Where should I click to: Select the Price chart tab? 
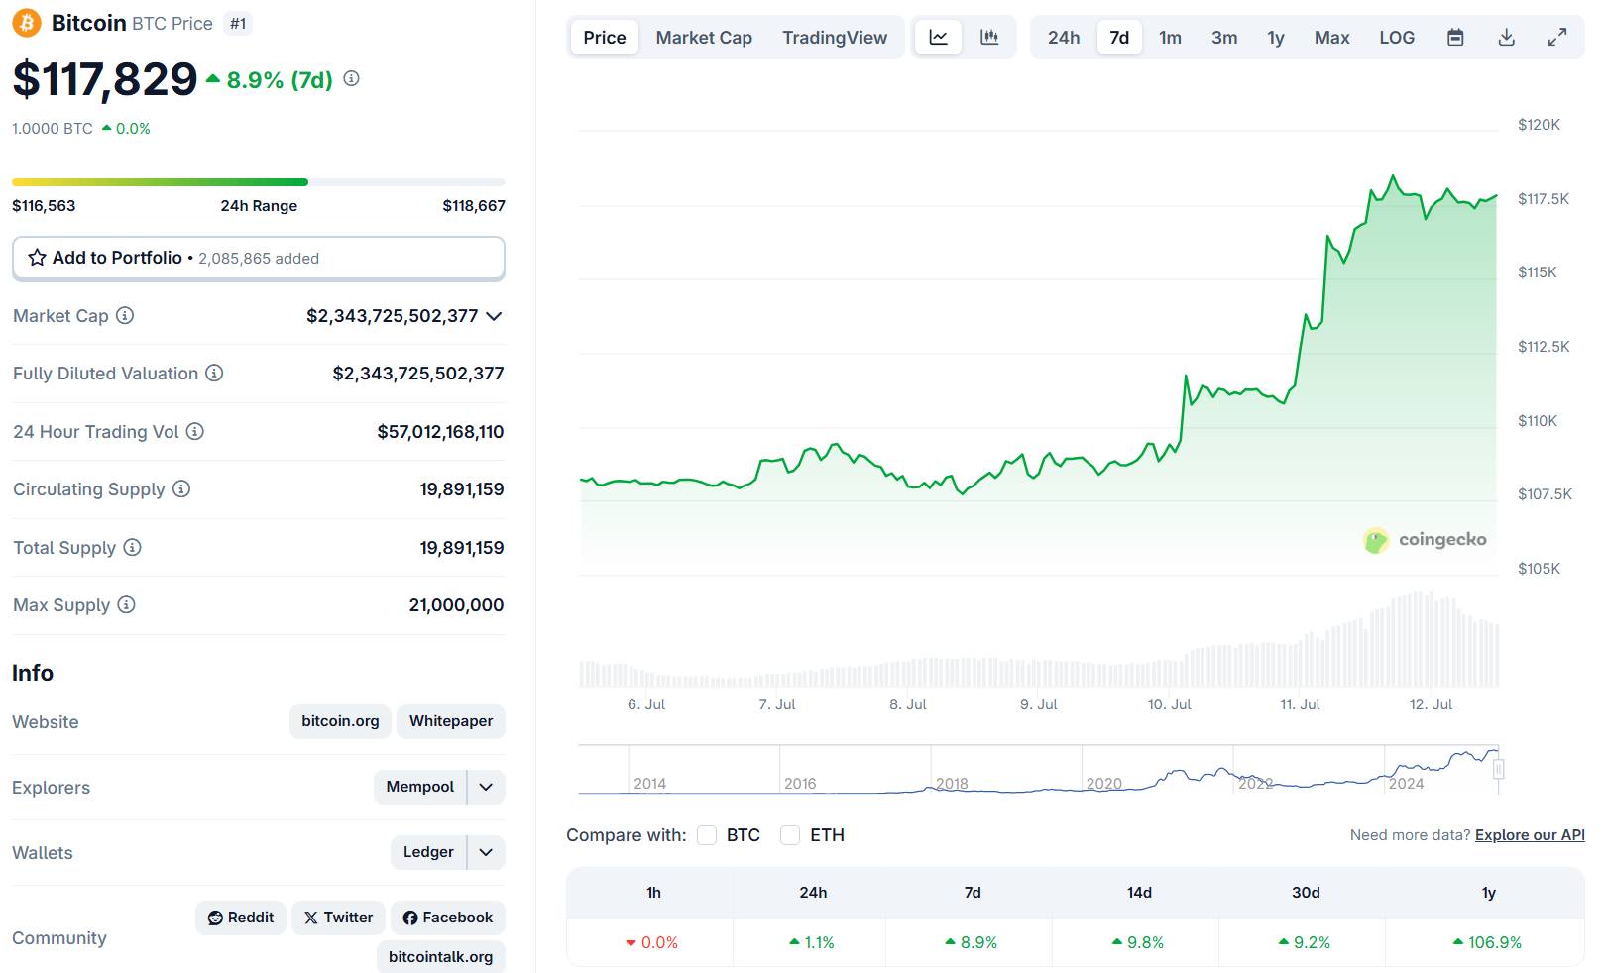[x=605, y=38]
